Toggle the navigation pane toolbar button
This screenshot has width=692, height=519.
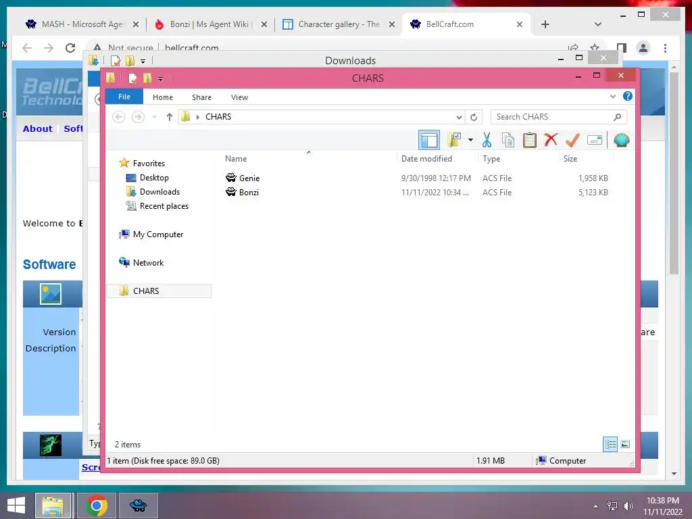[x=429, y=141]
